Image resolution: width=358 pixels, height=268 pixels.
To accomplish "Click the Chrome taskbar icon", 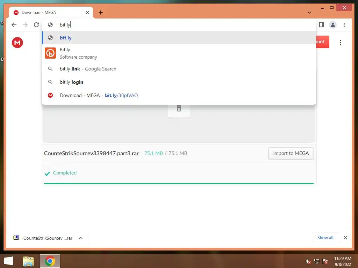I will 50,261.
